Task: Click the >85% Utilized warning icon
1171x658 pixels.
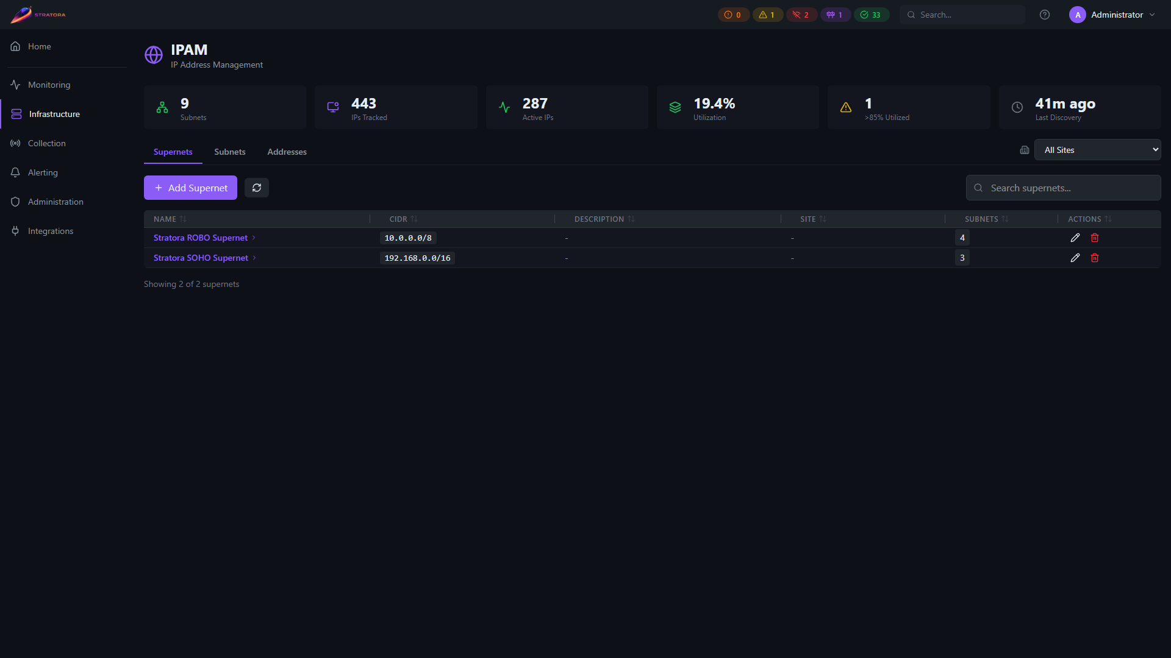Action: point(846,107)
